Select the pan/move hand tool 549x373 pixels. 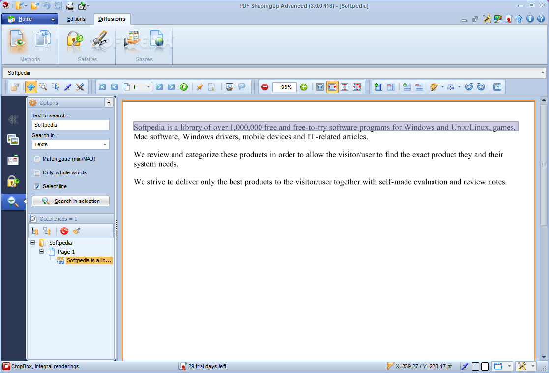pyautogui.click(x=31, y=87)
